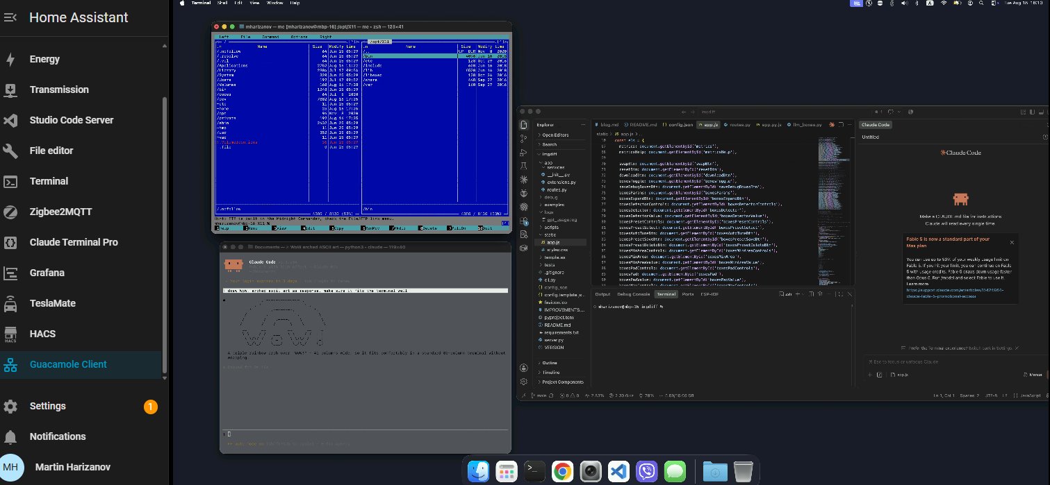Dismiss the Fable 5 notification with X
The image size is (1050, 485).
point(1011,242)
